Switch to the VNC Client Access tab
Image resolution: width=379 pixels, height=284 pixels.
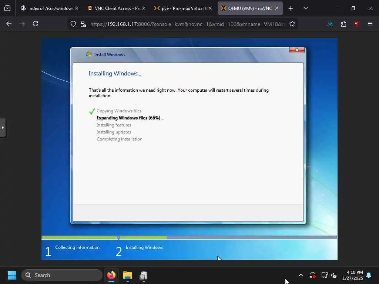(x=116, y=9)
